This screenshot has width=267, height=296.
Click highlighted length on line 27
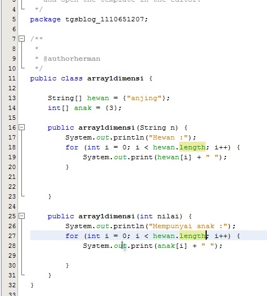pyautogui.click(x=192, y=236)
